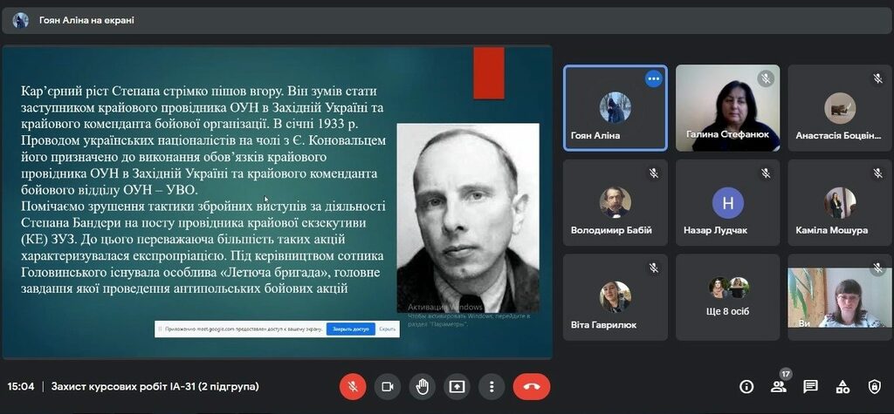The image size is (894, 414).
Task: Expand the 'Ще 8 осіб' participants tile
Action: coord(728,296)
